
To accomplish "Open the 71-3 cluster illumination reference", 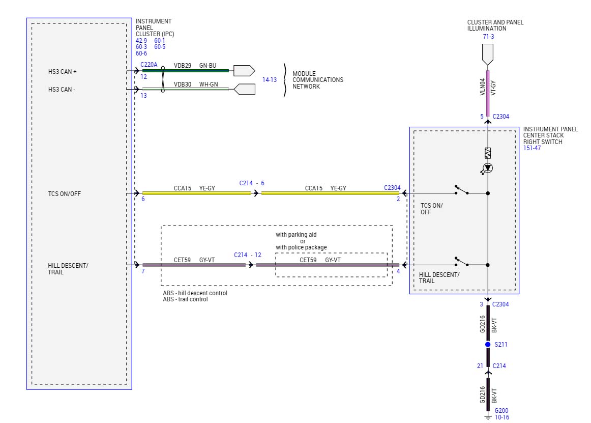I will pos(488,37).
